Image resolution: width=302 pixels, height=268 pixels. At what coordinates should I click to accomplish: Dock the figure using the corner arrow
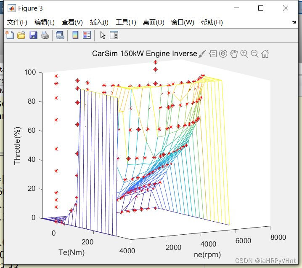tap(294, 22)
